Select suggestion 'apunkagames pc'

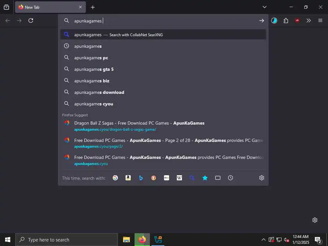tap(163, 58)
